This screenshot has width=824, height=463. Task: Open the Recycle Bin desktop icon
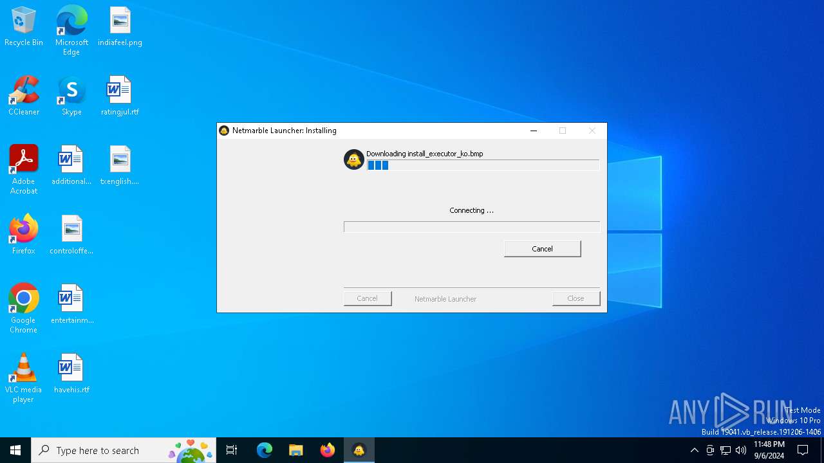tap(24, 27)
